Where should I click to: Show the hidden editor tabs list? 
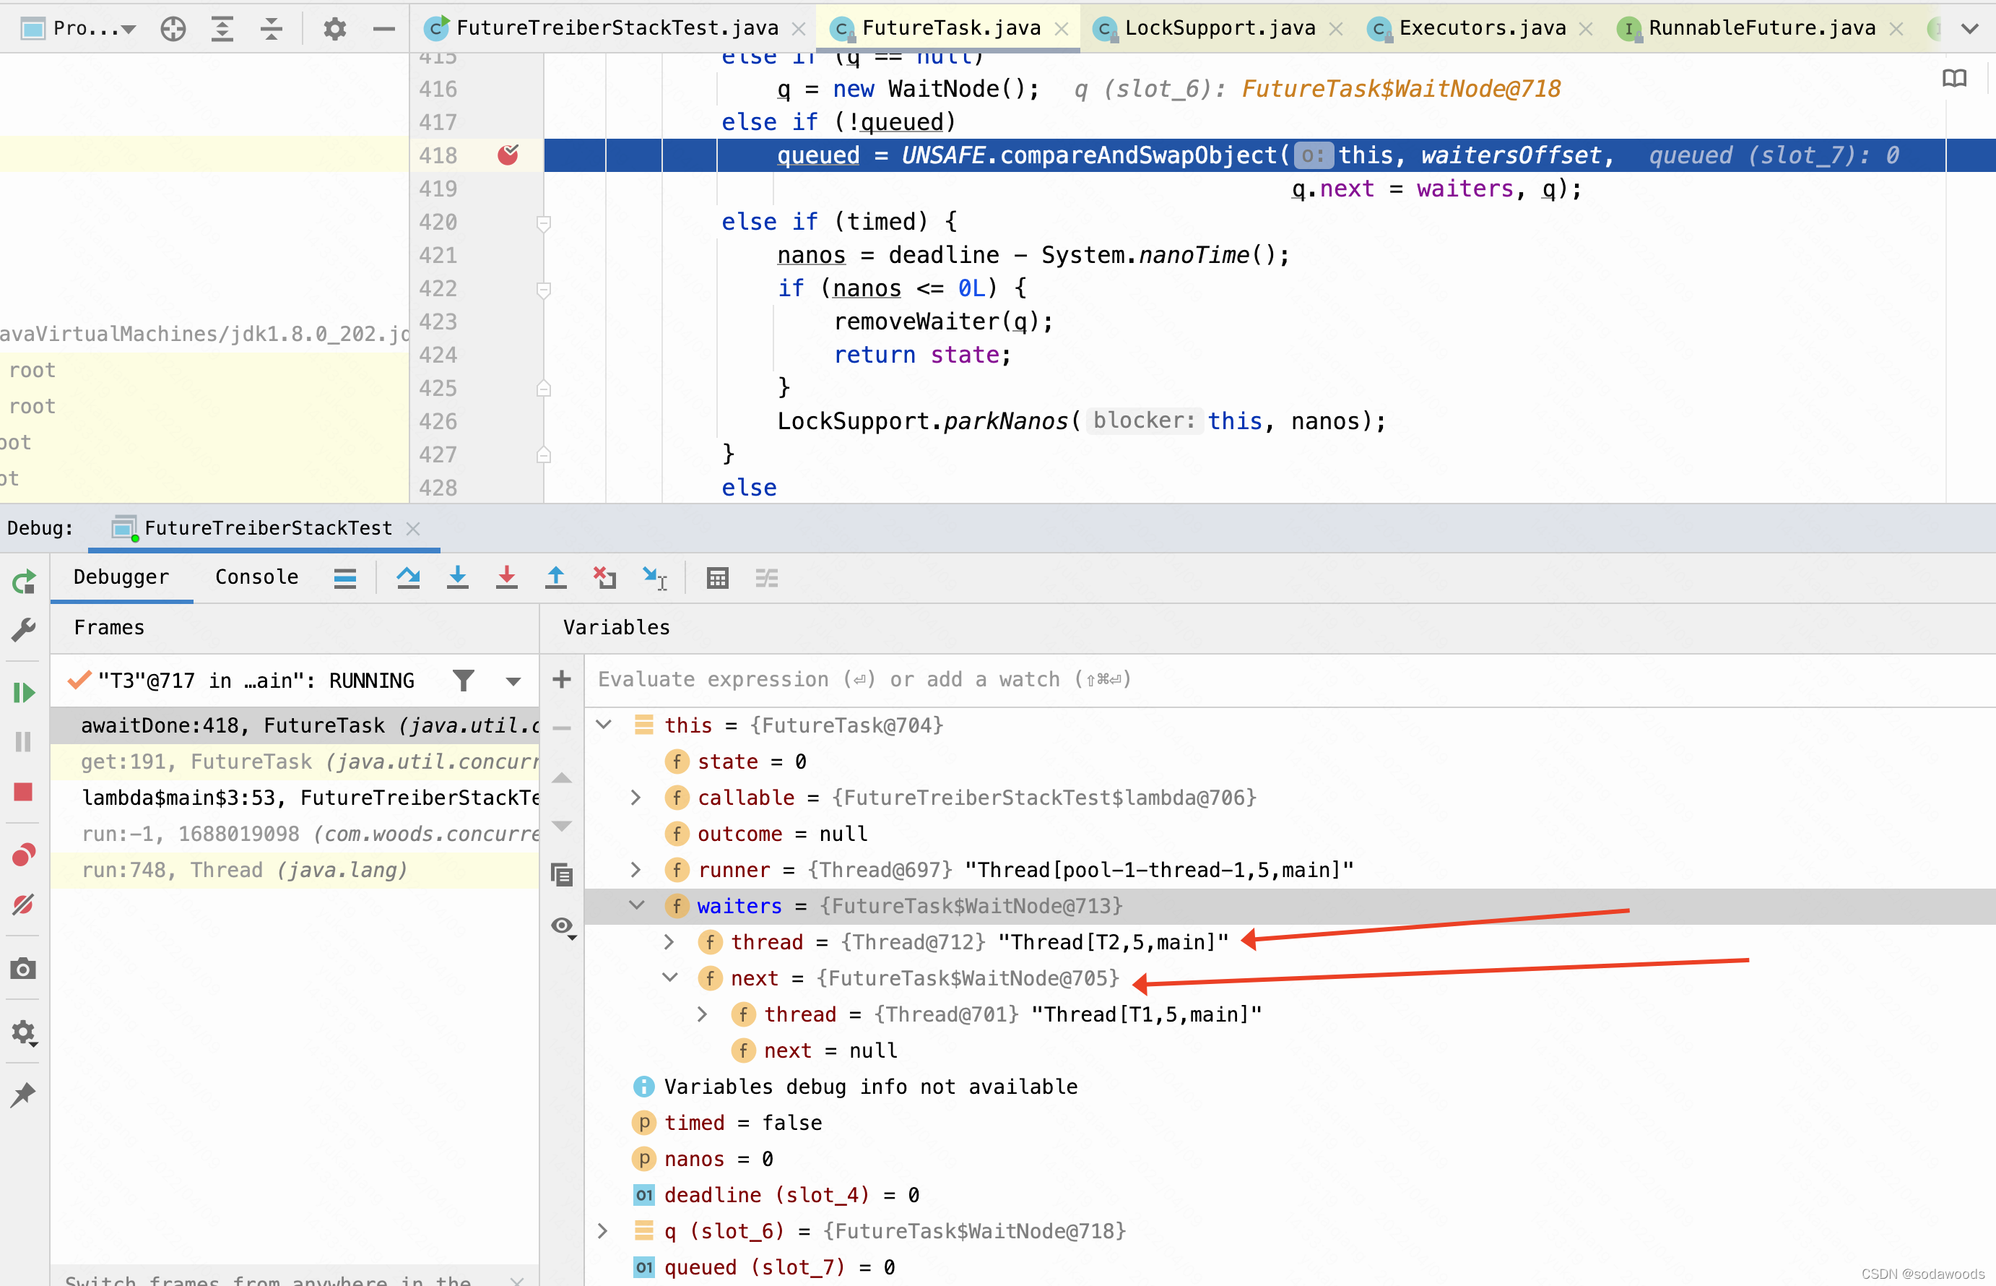coord(1970,28)
